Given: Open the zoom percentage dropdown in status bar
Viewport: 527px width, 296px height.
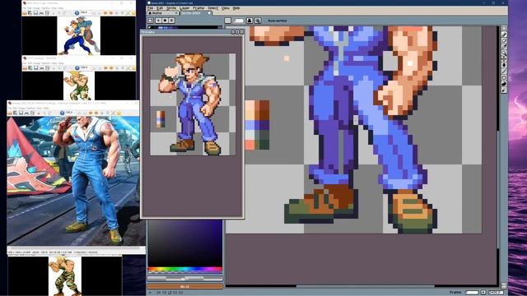Looking at the screenshot, I should [x=495, y=293].
